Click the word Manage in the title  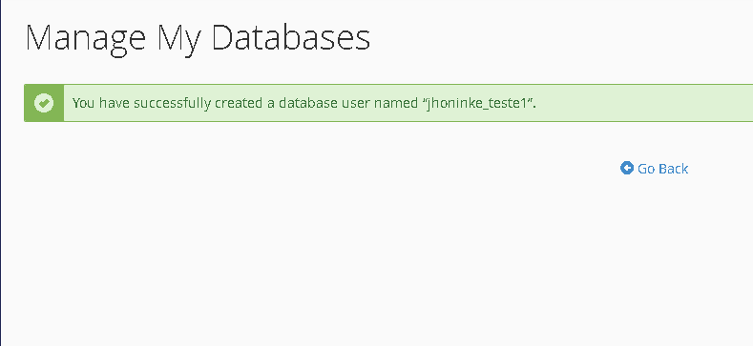click(86, 39)
